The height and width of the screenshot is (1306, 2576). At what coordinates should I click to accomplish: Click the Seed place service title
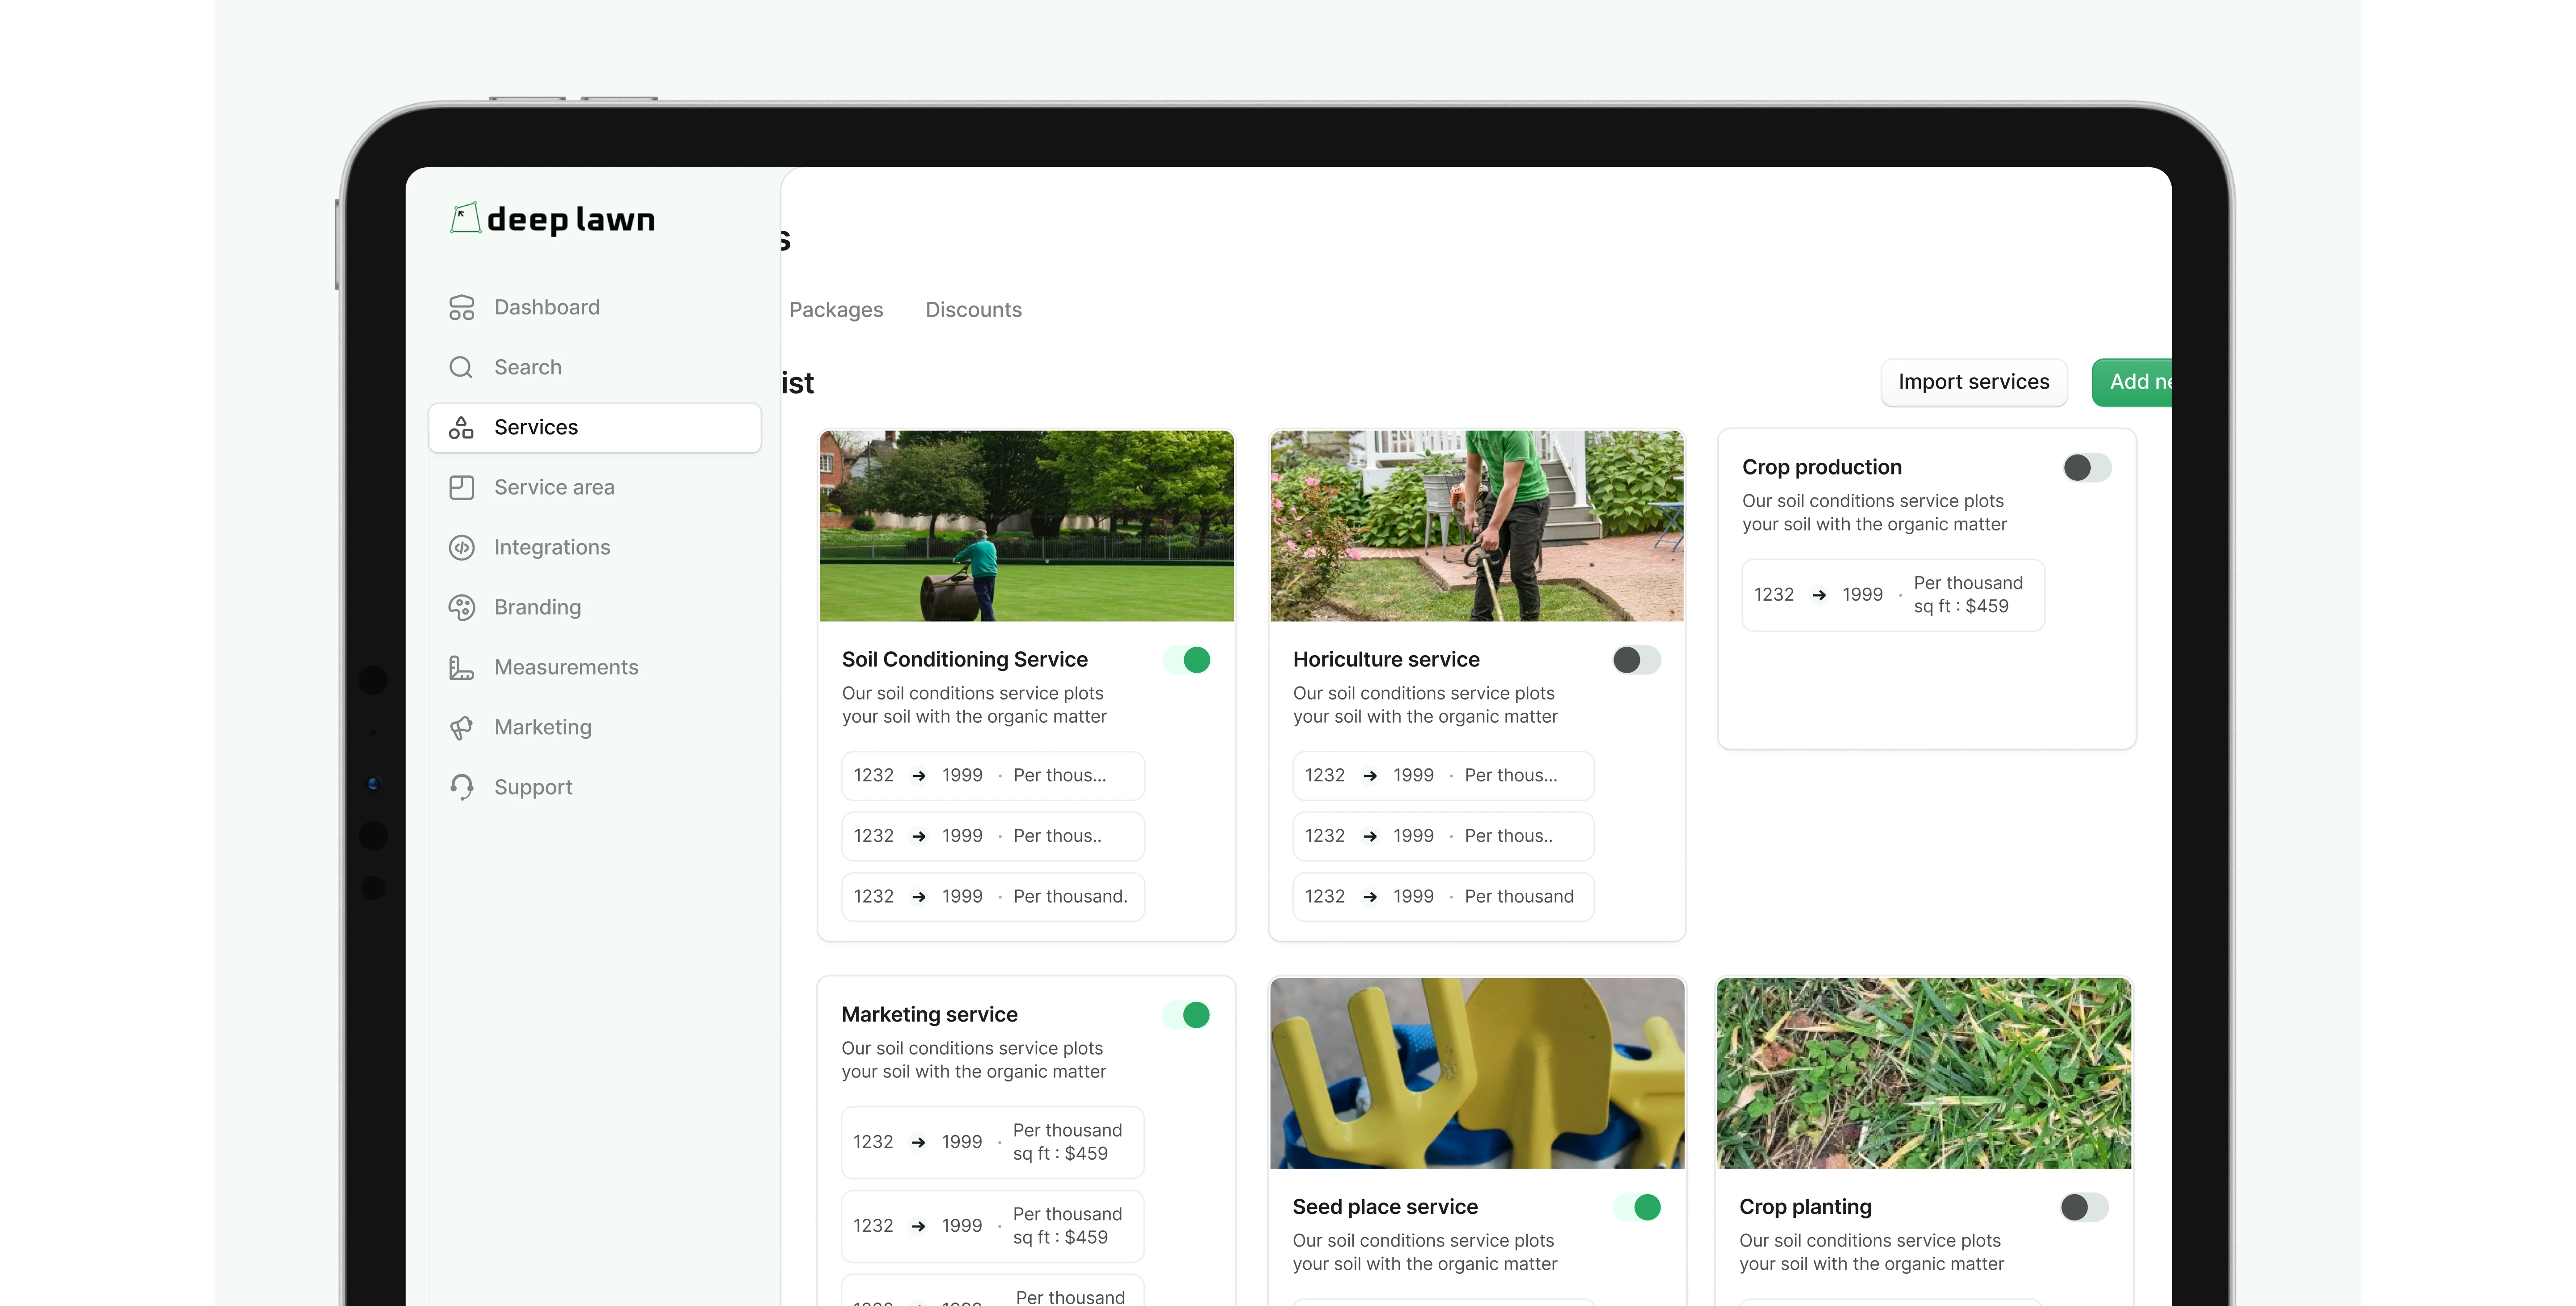click(1385, 1208)
